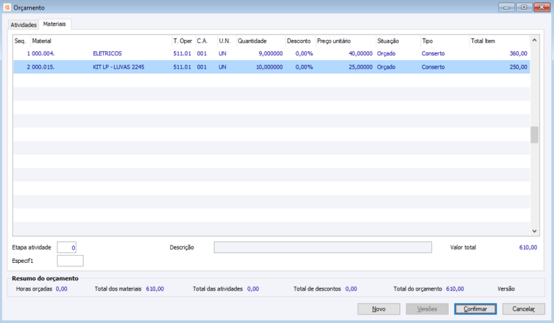The width and height of the screenshot is (554, 323).
Task: Maximize the Orçamento window
Action: pos(524,8)
